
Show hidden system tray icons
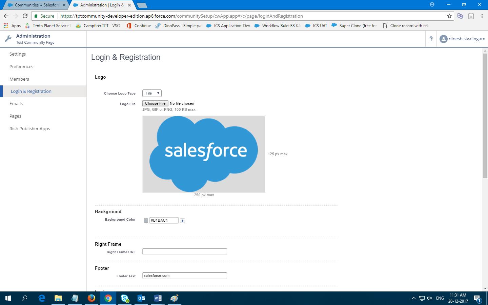click(413, 298)
